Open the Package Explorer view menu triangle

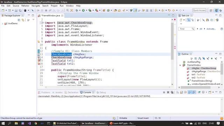coord(34,20)
